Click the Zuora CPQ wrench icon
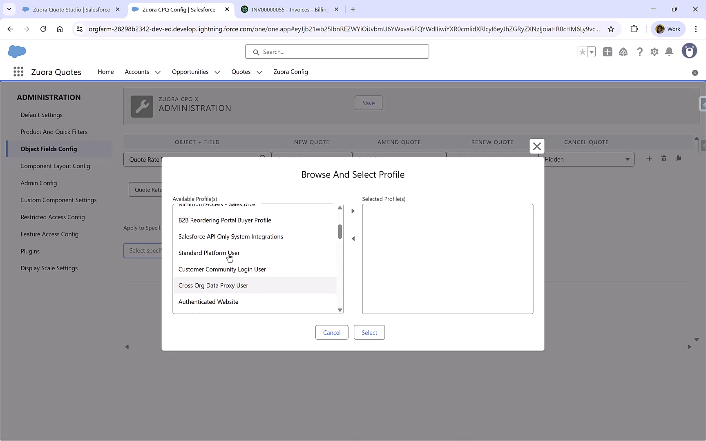 coord(142,106)
